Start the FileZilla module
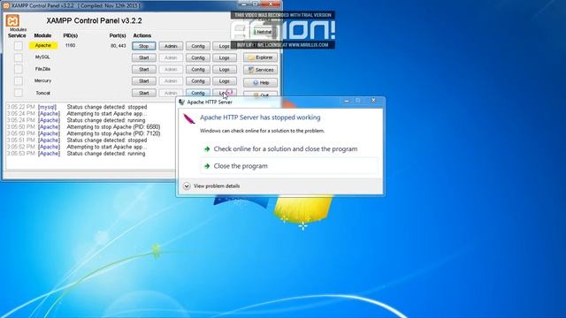566x318 pixels. tap(144, 69)
